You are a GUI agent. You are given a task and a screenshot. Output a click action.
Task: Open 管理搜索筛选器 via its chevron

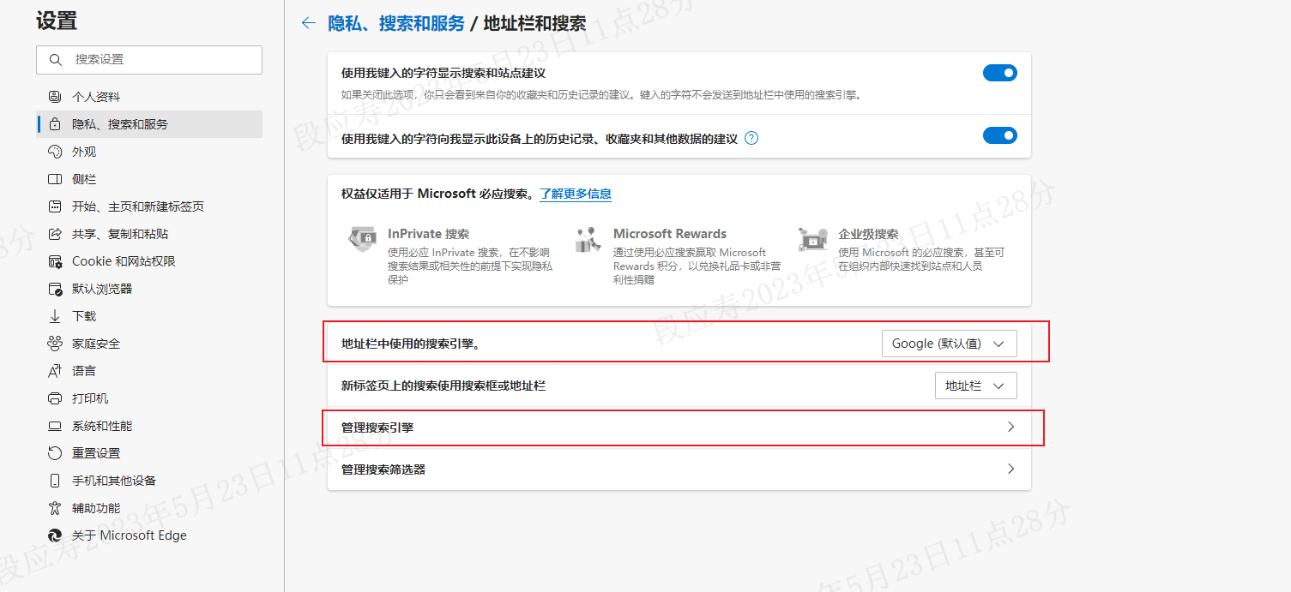pyautogui.click(x=1010, y=469)
